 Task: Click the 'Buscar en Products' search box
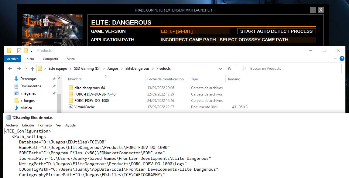(289, 69)
